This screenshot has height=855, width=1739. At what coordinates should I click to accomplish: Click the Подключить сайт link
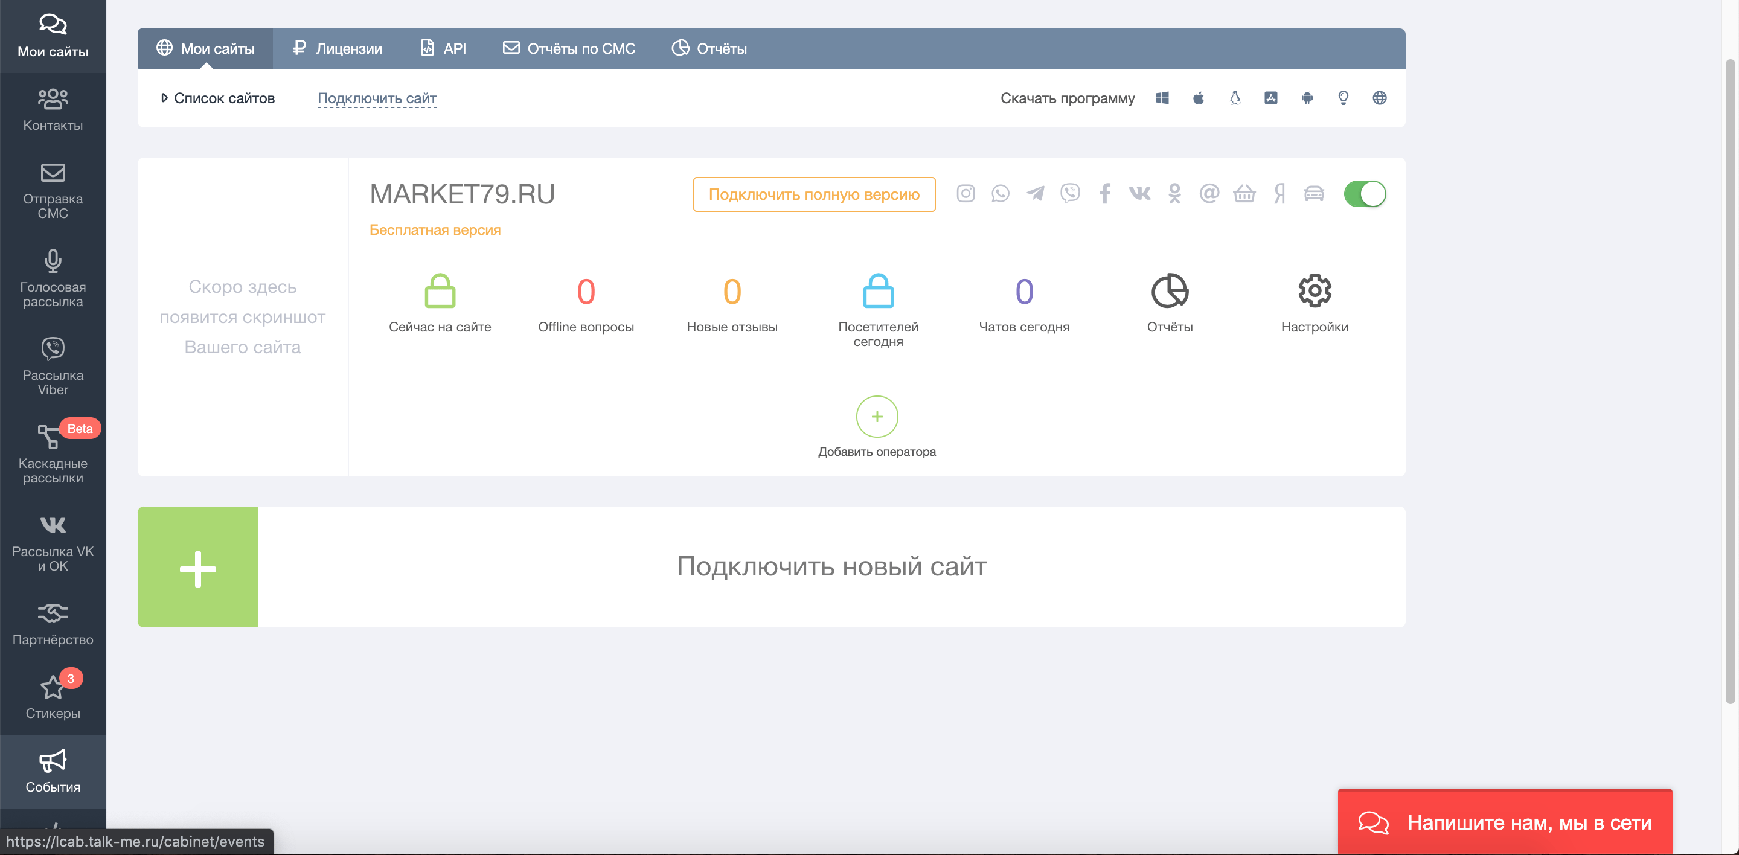[377, 98]
